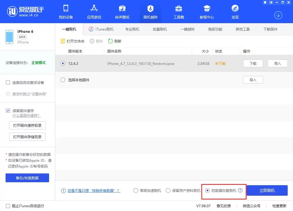Image resolution: width=293 pixels, height=211 pixels.
Task: Click 立即刷机 button
Action: click(x=267, y=190)
